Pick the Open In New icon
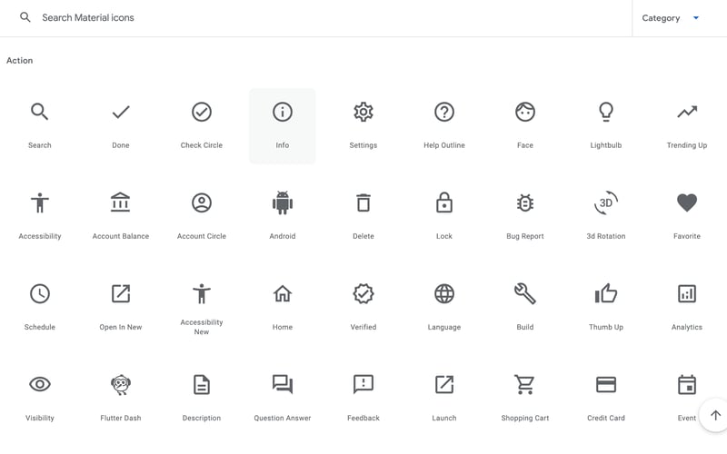This screenshot has height=454, width=727. [x=121, y=293]
